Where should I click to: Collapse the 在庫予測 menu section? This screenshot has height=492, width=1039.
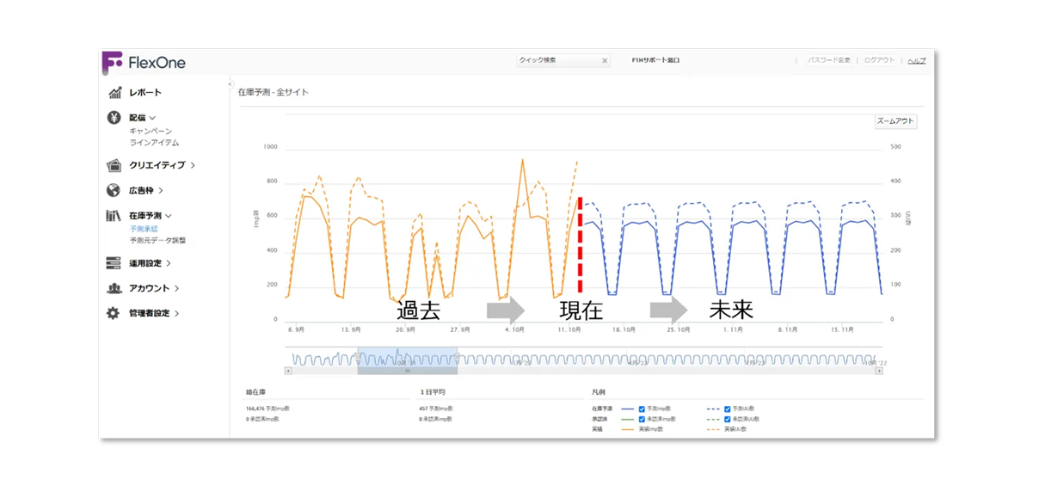(169, 216)
